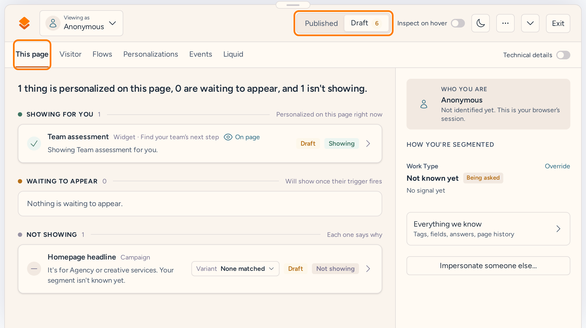Click the Exit button
Screen dimensions: 586x328
coord(558,23)
